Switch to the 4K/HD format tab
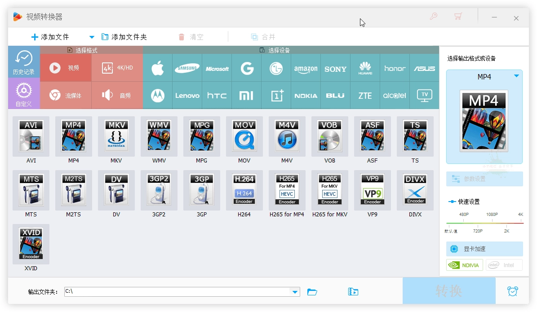 coord(117,68)
